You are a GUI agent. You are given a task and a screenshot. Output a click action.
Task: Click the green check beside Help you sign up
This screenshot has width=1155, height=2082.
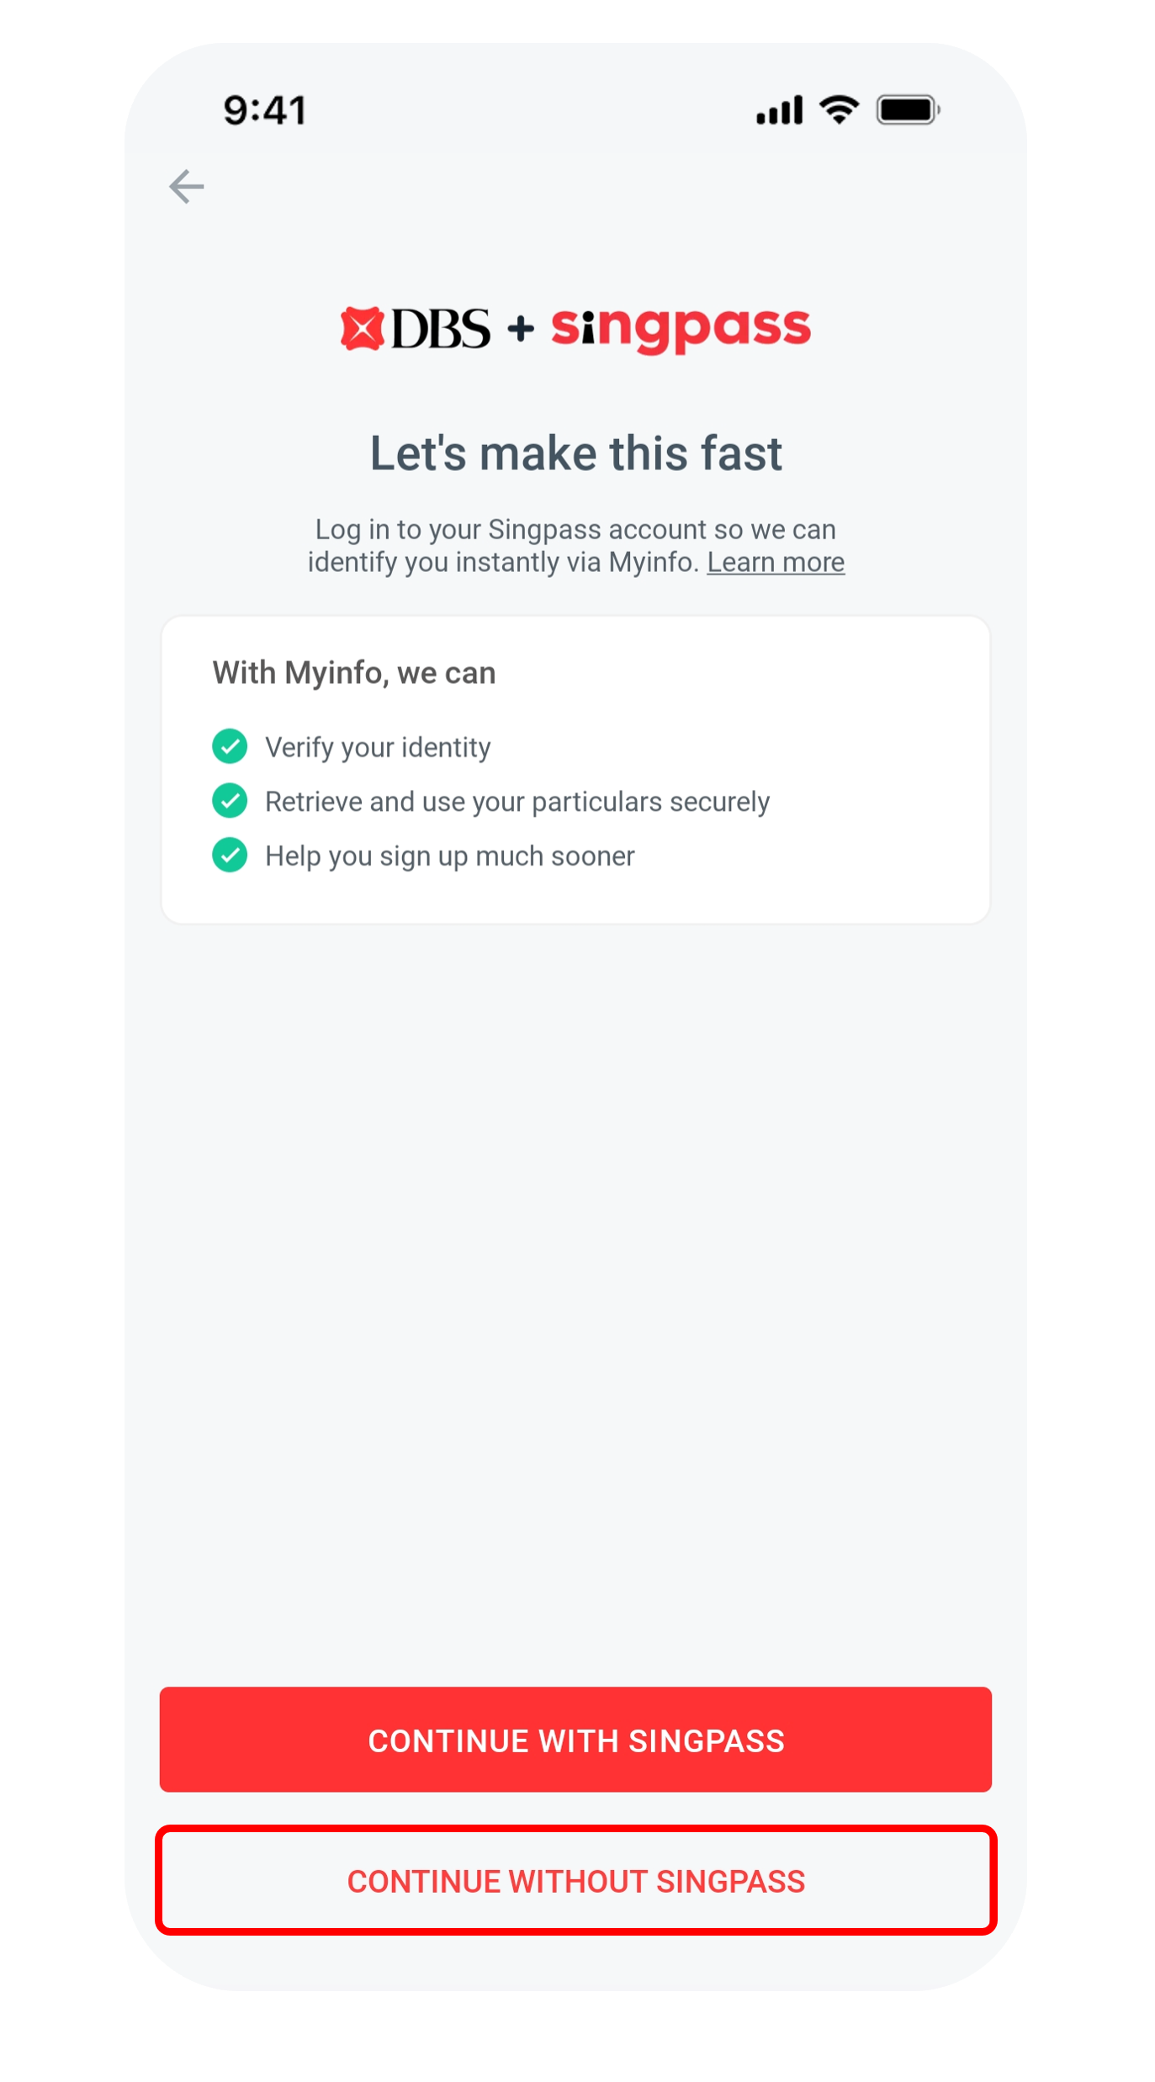230,856
